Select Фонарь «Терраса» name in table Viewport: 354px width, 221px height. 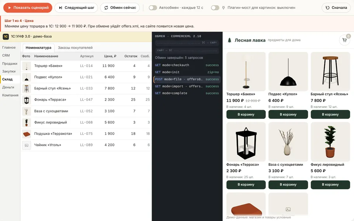coord(50,100)
